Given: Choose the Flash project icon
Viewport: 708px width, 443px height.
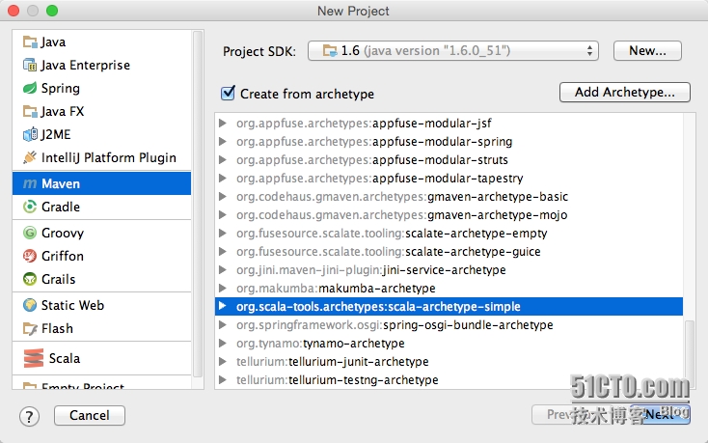Looking at the screenshot, I should click(x=30, y=328).
